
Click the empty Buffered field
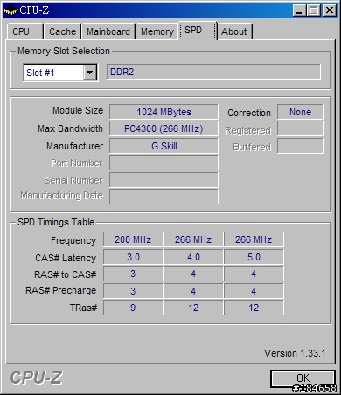pos(300,146)
